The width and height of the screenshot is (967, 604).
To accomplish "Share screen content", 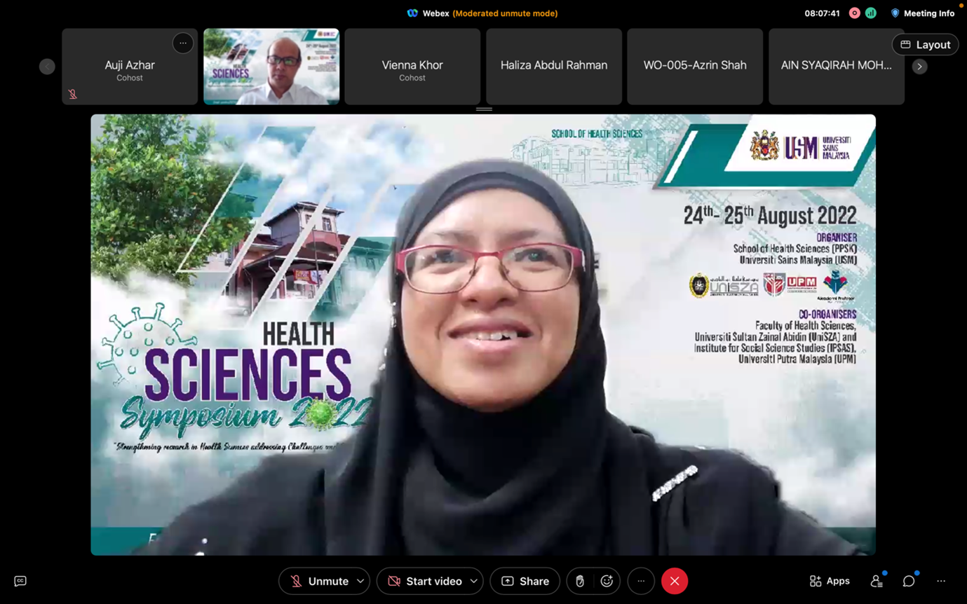I will pyautogui.click(x=525, y=581).
